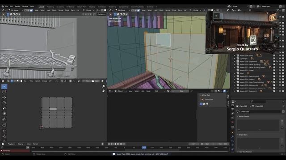The width and height of the screenshot is (286, 160).
Task: Open UV menu in UV editor header
Action: click(x=50, y=81)
